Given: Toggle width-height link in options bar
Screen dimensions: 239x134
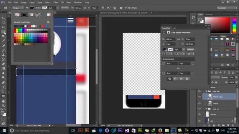Looking at the screenshot, I should [x=85, y=8].
